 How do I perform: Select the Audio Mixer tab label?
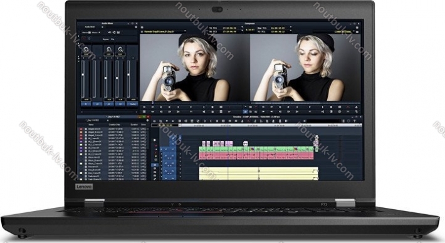(90, 27)
